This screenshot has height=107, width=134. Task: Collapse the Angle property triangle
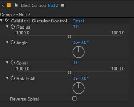tap(7, 42)
